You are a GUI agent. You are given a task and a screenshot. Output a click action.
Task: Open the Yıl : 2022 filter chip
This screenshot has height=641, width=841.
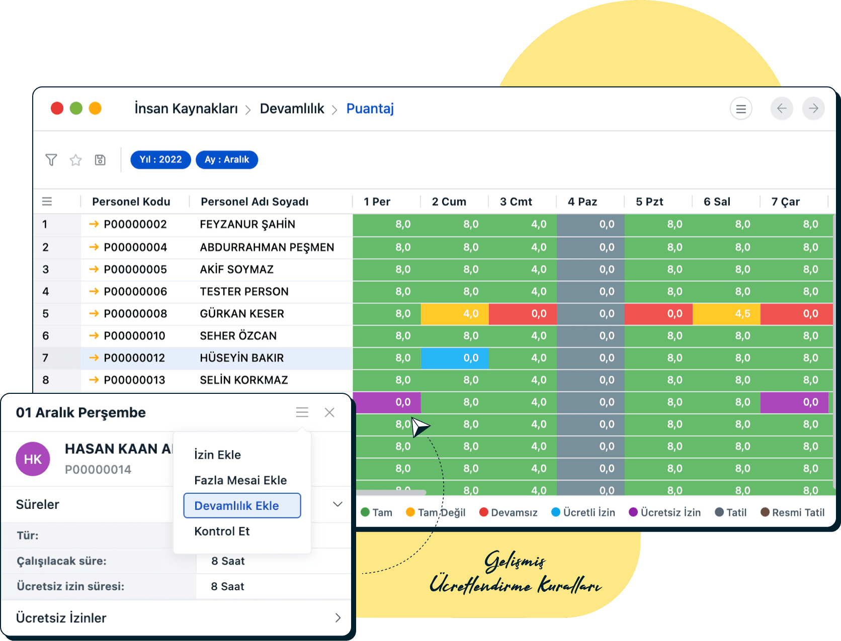click(x=160, y=160)
